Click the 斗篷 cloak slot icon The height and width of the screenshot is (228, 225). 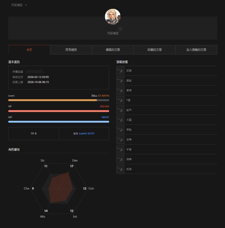pos(120,120)
